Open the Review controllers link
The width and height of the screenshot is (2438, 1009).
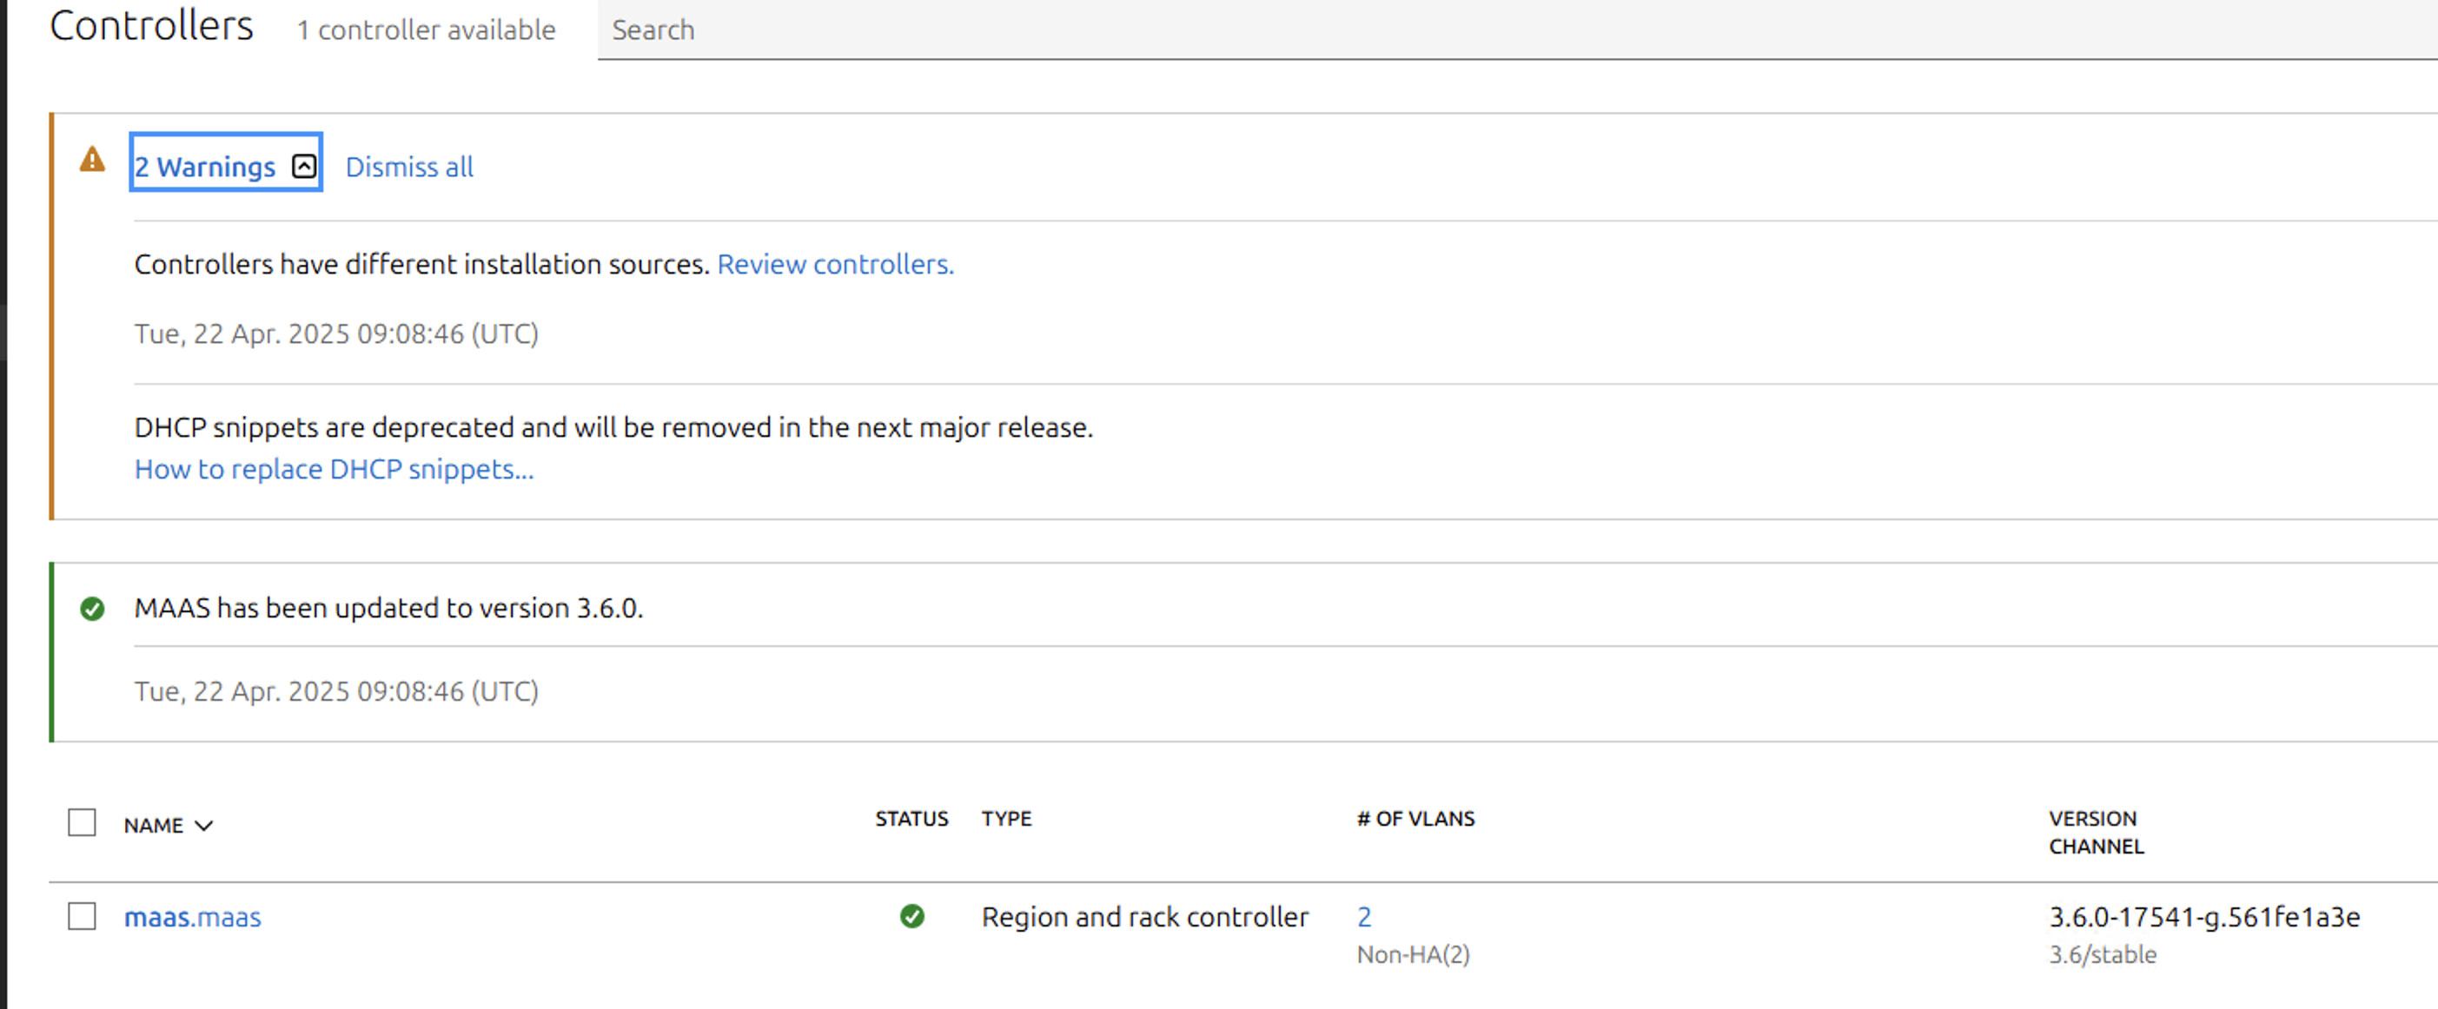[x=835, y=264]
